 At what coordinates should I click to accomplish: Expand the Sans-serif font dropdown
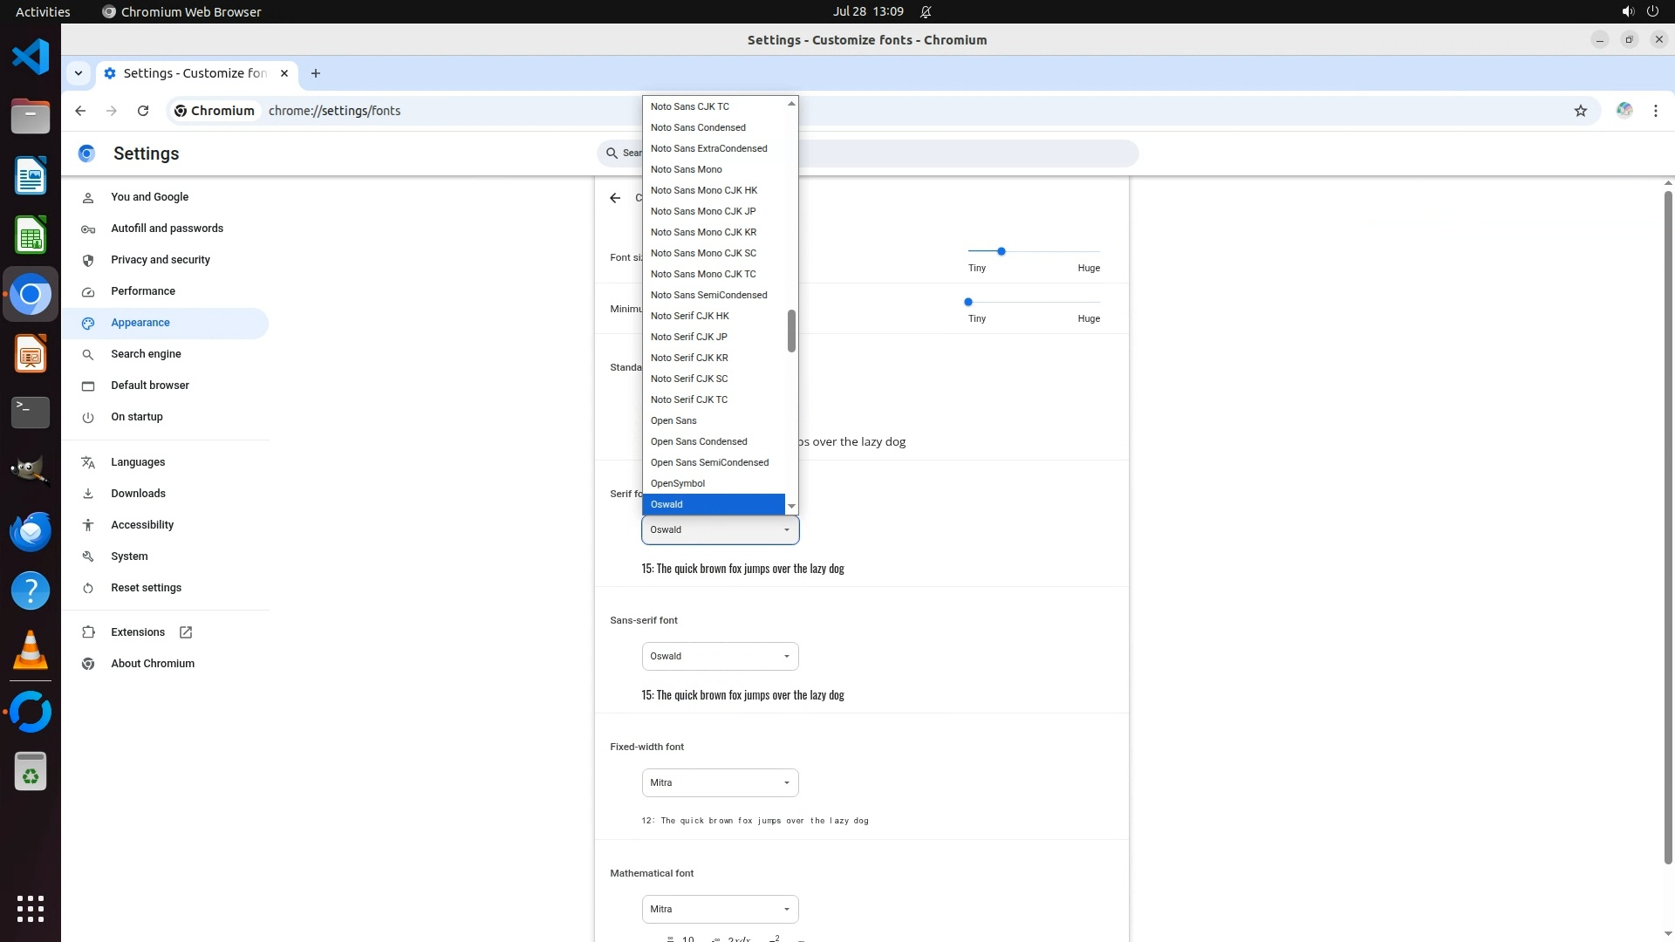pos(720,656)
